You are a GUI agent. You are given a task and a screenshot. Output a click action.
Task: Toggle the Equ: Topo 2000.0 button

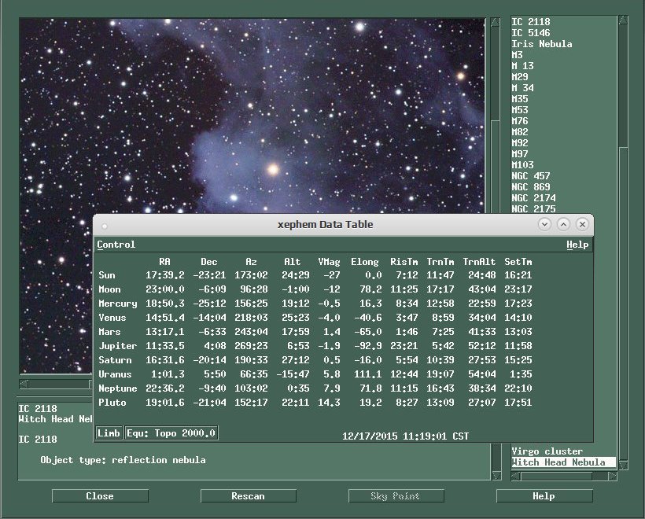tap(171, 433)
